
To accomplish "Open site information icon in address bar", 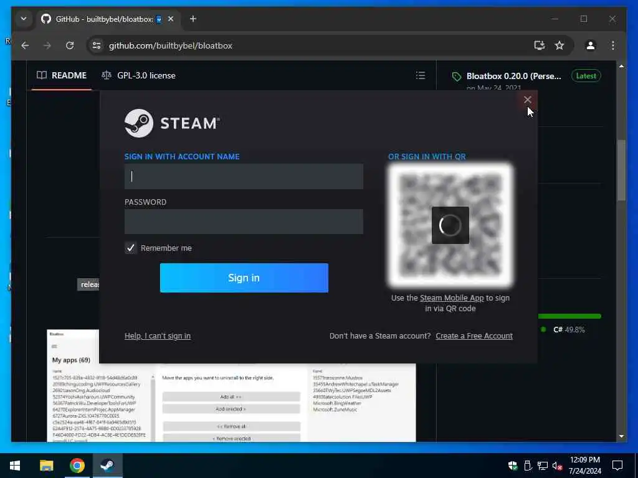I will [97, 45].
